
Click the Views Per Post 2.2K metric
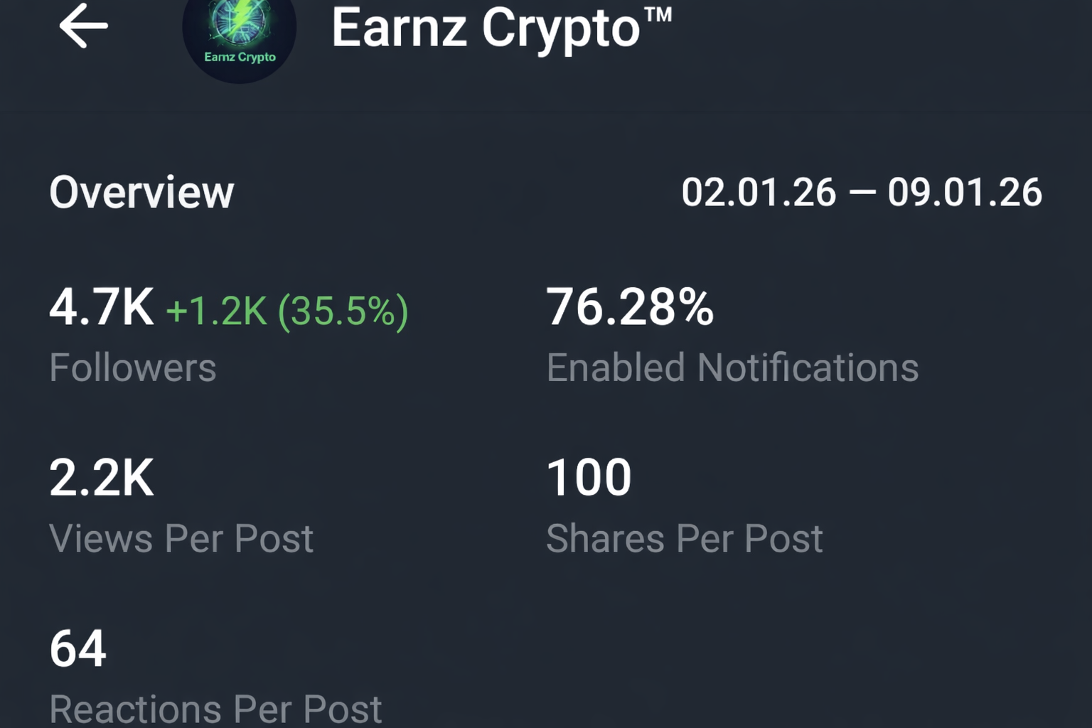coord(102,478)
